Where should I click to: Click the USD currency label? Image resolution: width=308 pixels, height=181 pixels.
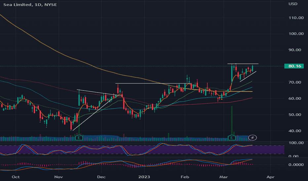point(293,4)
